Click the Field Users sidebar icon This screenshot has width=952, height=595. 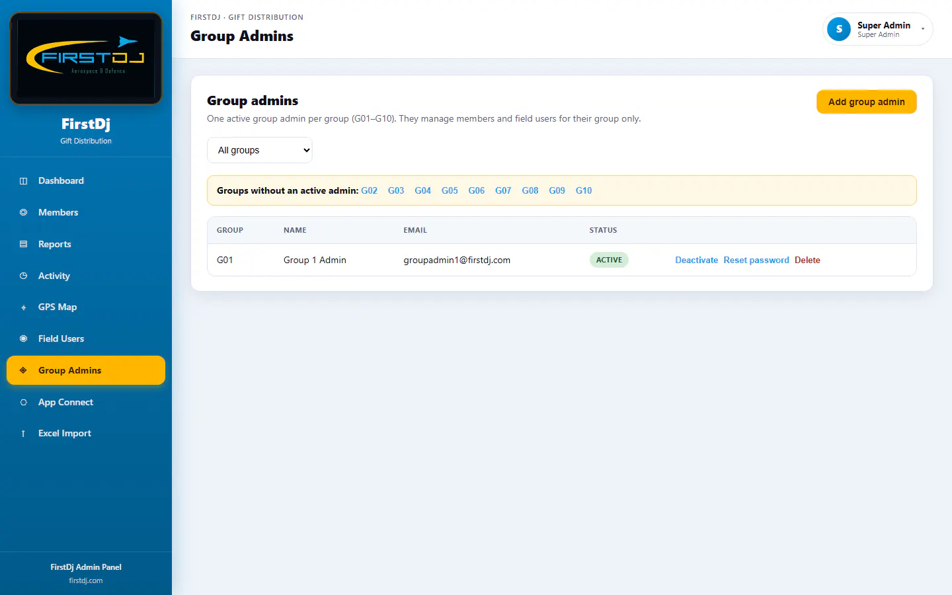[x=23, y=339]
